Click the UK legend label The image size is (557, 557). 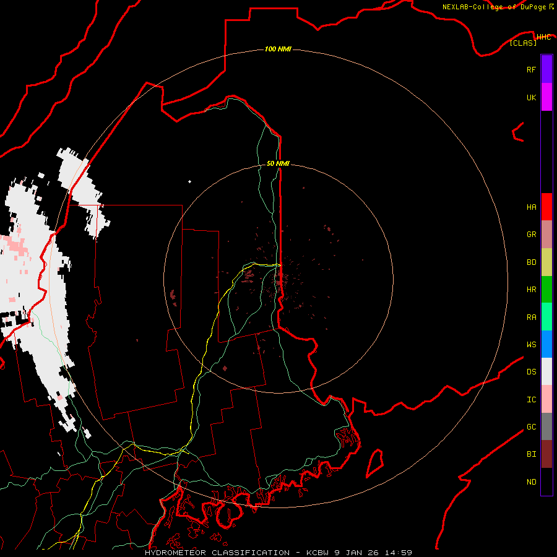tap(531, 97)
